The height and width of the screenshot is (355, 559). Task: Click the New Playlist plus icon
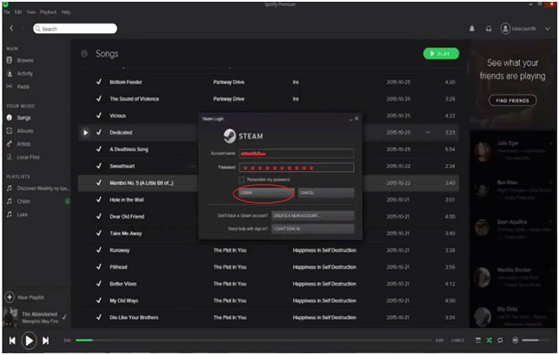click(10, 298)
